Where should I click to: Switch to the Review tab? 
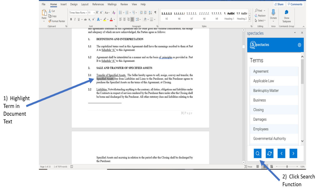(124, 4)
